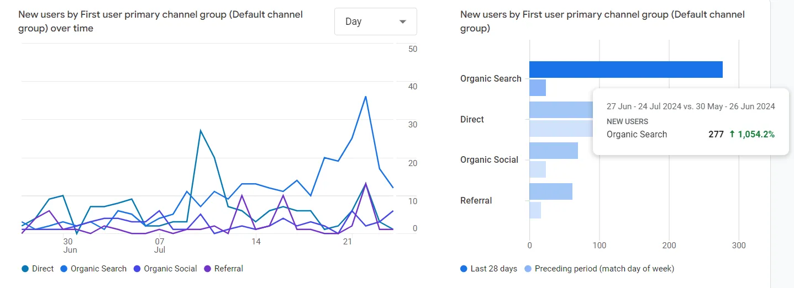
Task: Click the 300 bar chart axis label
Action: pos(739,246)
